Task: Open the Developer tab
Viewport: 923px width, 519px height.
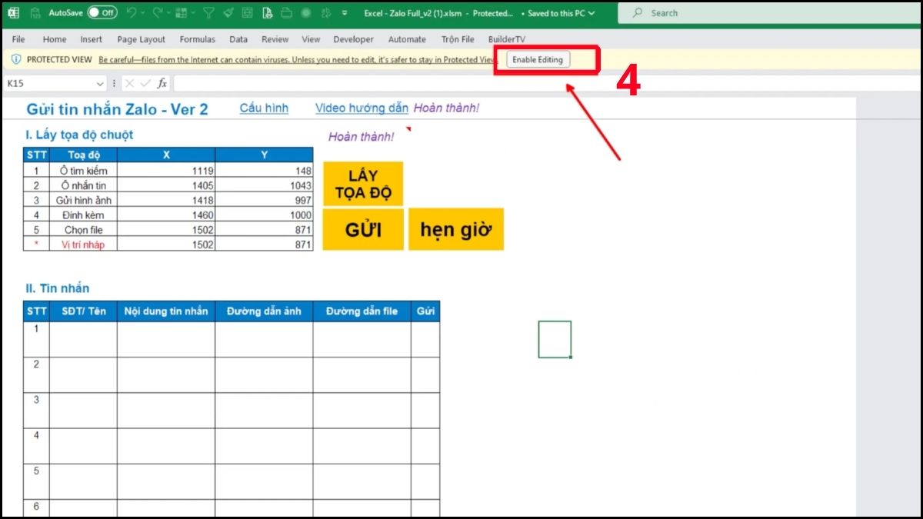Action: click(x=353, y=39)
